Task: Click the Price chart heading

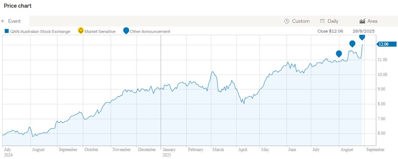Action: tap(18, 6)
